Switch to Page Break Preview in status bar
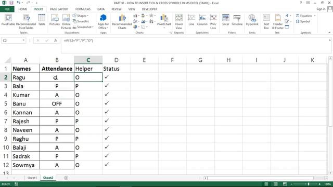Screen dimensions: 333x187 [x=285, y=184]
